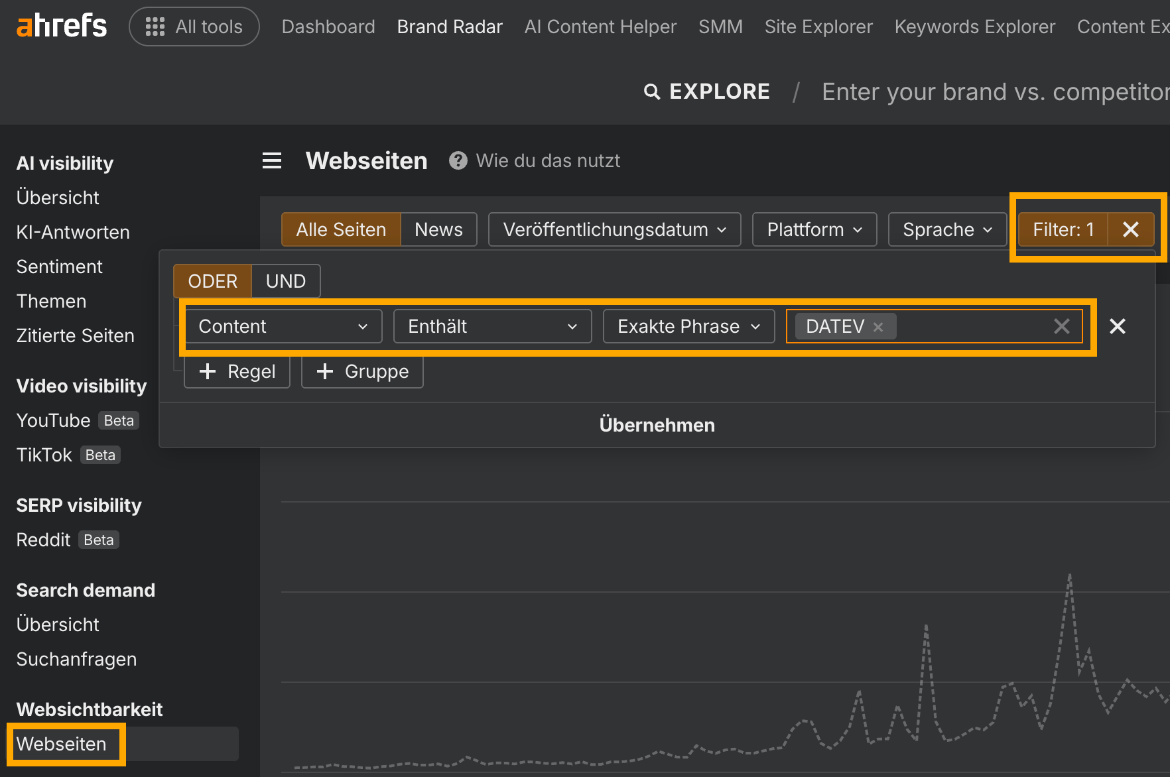Image resolution: width=1170 pixels, height=777 pixels.
Task: Open the Sprache dropdown
Action: (947, 229)
